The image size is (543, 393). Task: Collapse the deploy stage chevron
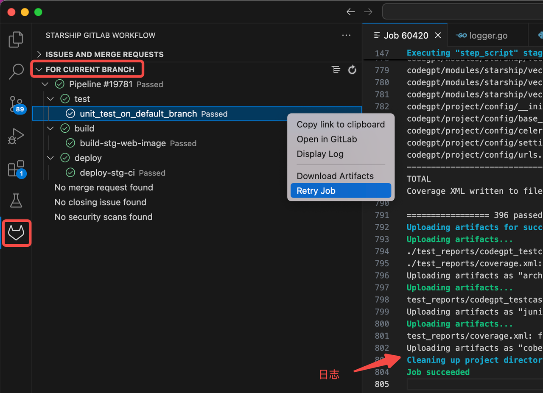50,158
